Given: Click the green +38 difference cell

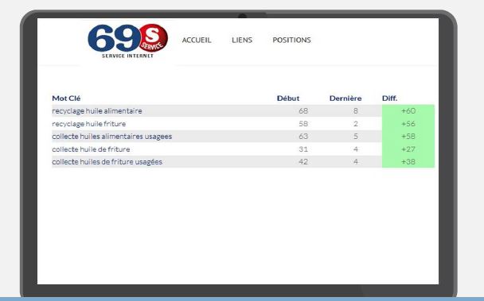Looking at the screenshot, I should (408, 162).
